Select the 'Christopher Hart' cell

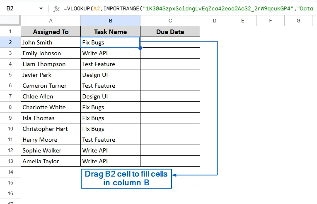pyautogui.click(x=51, y=129)
